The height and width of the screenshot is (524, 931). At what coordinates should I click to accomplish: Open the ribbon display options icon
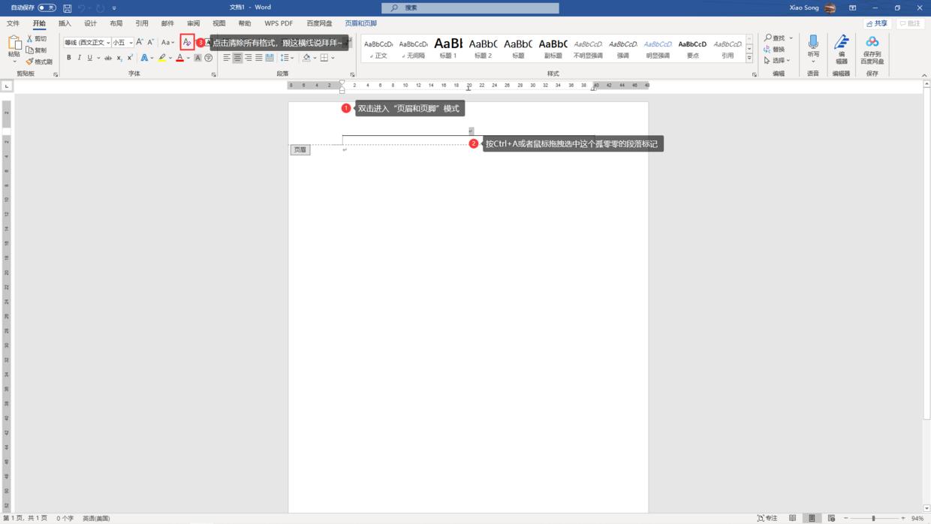coord(852,8)
